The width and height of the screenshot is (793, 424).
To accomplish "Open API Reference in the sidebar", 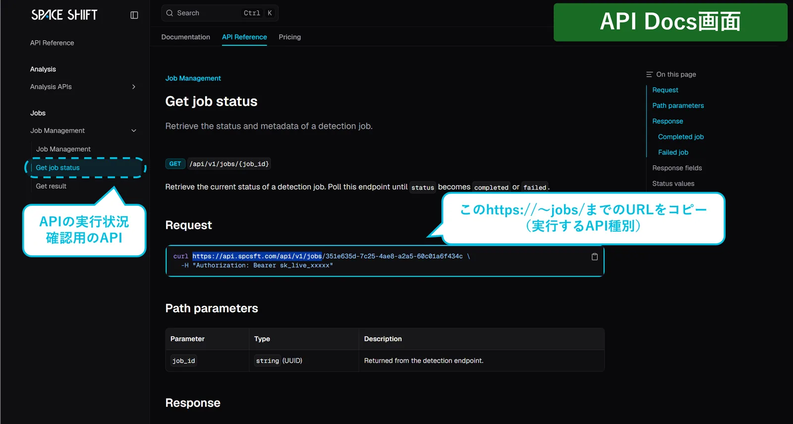I will coord(52,43).
